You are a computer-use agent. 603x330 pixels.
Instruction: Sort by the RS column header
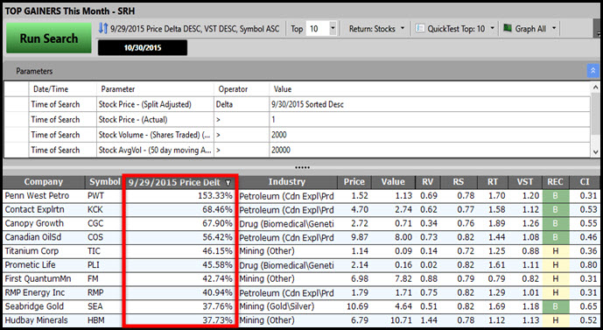pos(459,182)
